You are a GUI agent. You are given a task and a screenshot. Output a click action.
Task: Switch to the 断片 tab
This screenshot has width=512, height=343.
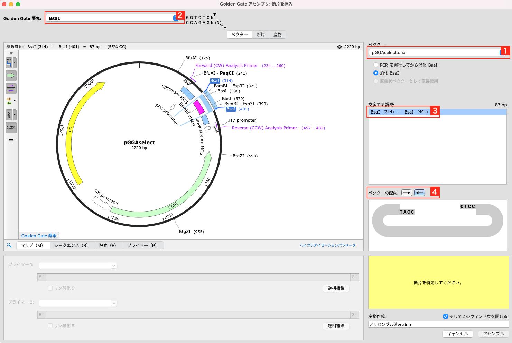coord(260,35)
